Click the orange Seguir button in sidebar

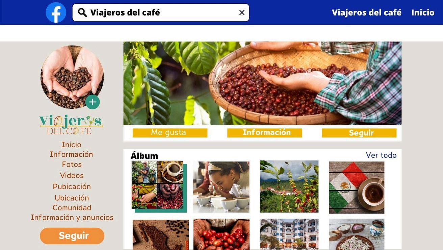72,236
